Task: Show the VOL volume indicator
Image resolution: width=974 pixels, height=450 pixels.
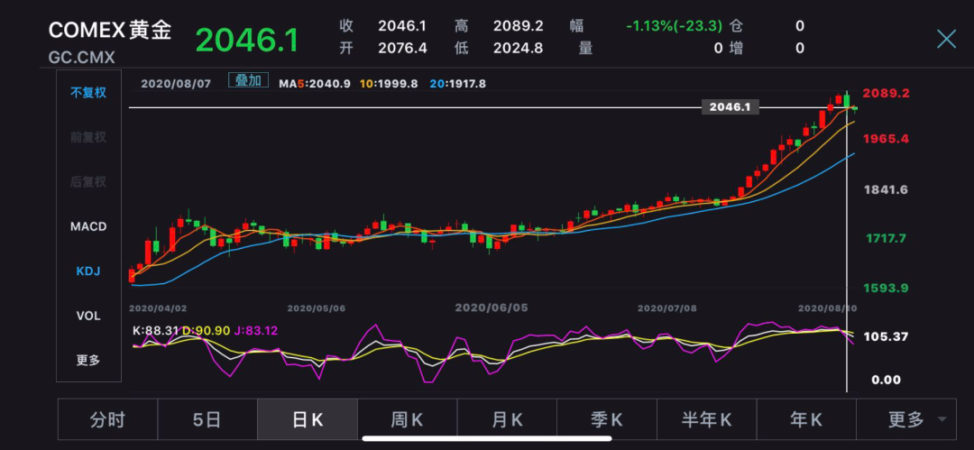Action: click(87, 316)
